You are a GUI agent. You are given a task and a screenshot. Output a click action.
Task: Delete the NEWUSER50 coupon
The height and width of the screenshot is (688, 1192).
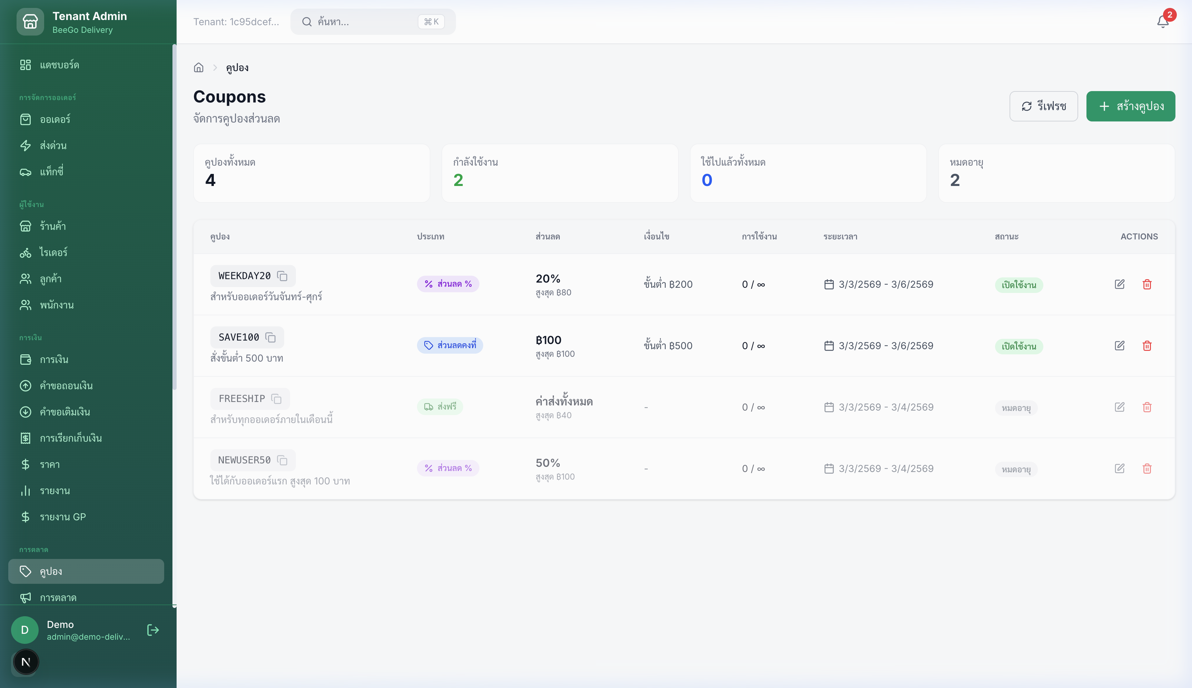tap(1147, 468)
